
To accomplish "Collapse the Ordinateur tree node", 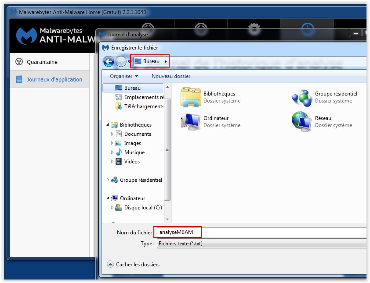I will click(108, 198).
